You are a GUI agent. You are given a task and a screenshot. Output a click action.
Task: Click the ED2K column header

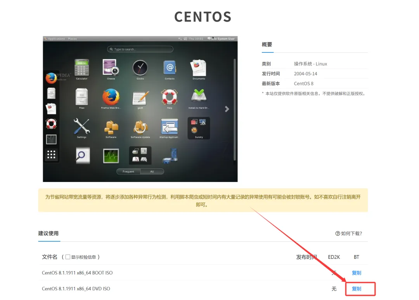click(334, 257)
